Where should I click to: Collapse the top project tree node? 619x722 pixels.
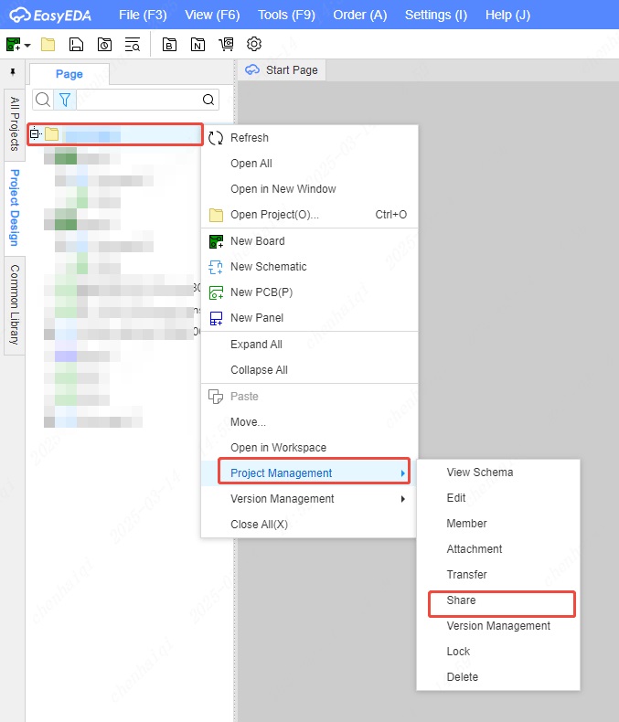click(36, 134)
